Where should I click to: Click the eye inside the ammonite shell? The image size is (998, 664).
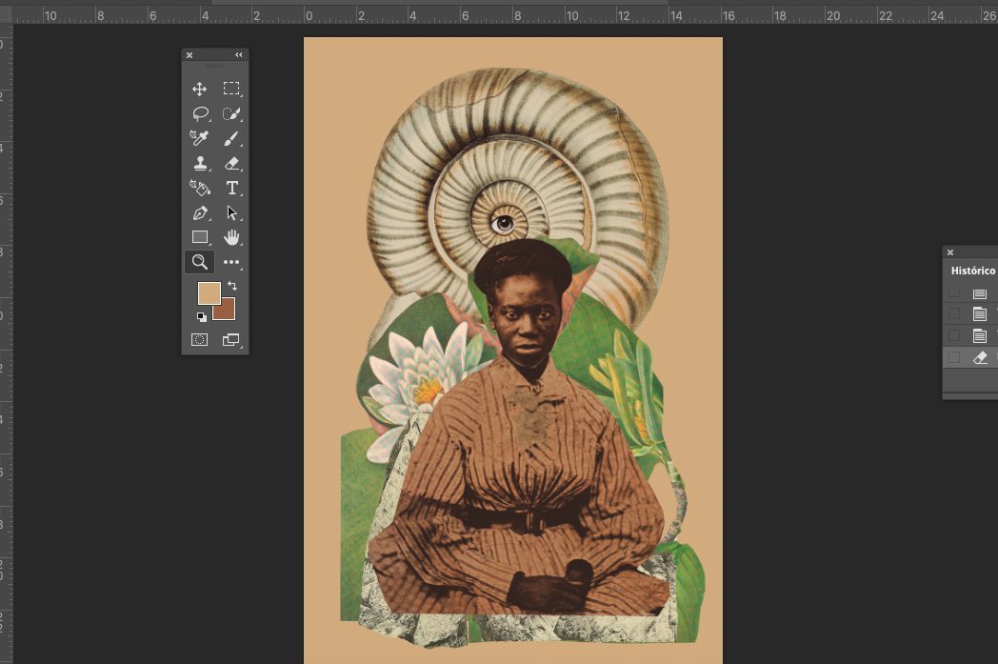503,224
